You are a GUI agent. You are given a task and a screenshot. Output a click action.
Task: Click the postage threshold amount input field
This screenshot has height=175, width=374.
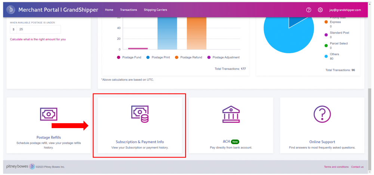pyautogui.click(x=39, y=29)
